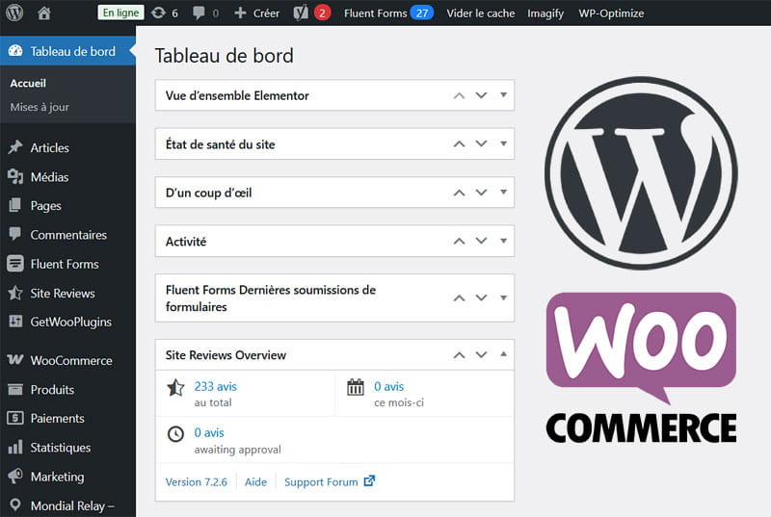
Task: Open the Accueil submenu item
Action: tap(28, 84)
